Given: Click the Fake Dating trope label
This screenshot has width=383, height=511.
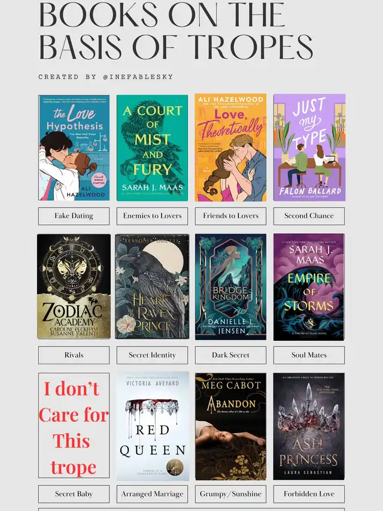Looking at the screenshot, I should coord(74,216).
